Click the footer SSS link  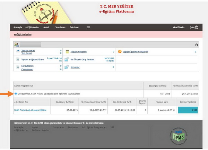pos(112,128)
